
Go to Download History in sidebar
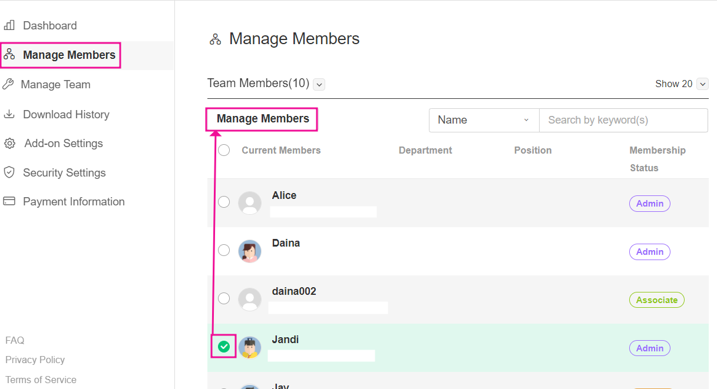66,114
